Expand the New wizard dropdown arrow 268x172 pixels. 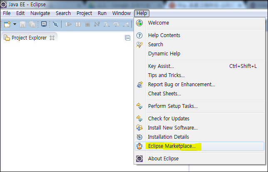click(15, 24)
